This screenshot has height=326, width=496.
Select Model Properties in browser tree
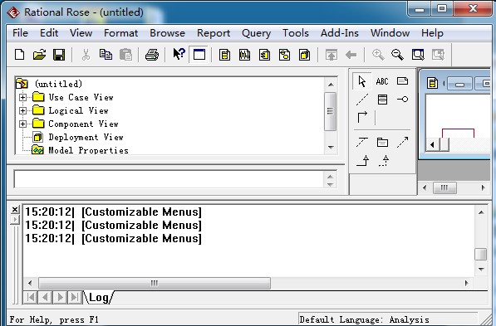coord(88,150)
